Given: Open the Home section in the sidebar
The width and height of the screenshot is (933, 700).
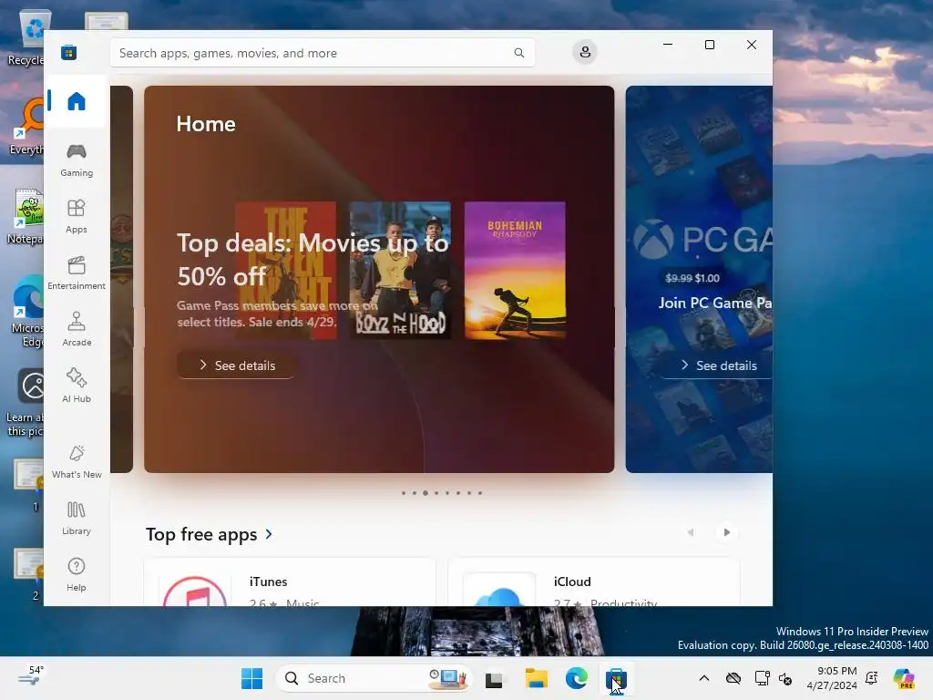Looking at the screenshot, I should click(77, 101).
